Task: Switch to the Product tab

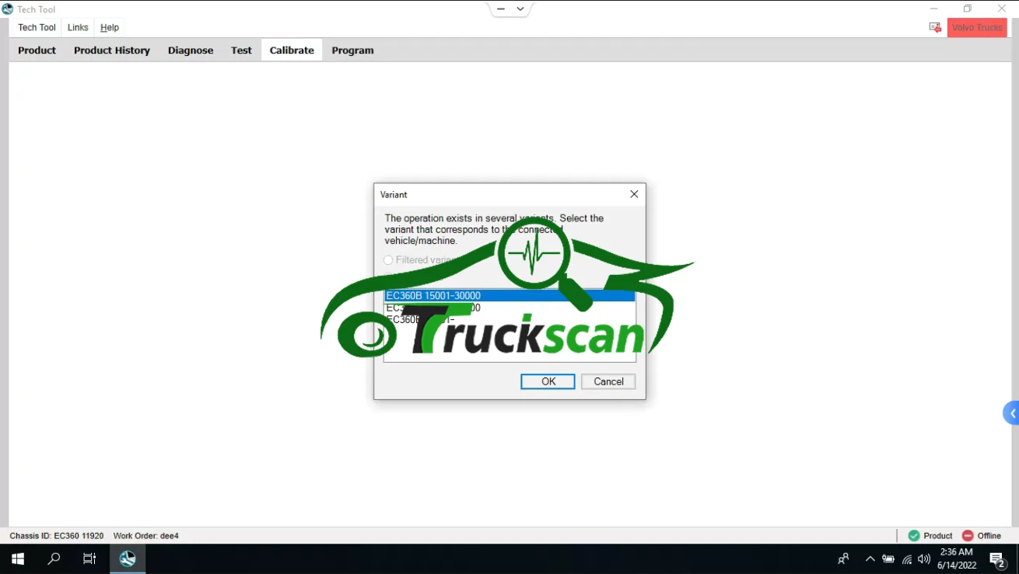Action: pyautogui.click(x=37, y=50)
